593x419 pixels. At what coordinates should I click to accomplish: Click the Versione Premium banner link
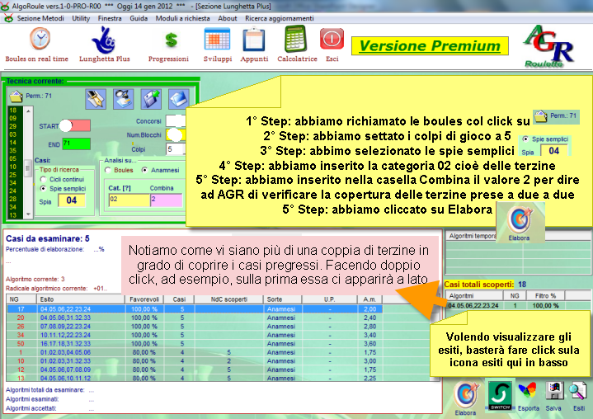[430, 45]
